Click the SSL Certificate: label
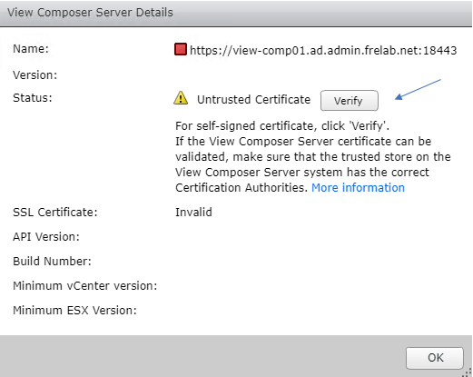The height and width of the screenshot is (377, 473). [55, 213]
